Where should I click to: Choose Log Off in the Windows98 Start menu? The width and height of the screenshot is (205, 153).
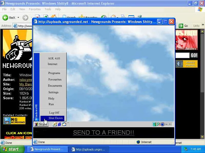click(54, 113)
